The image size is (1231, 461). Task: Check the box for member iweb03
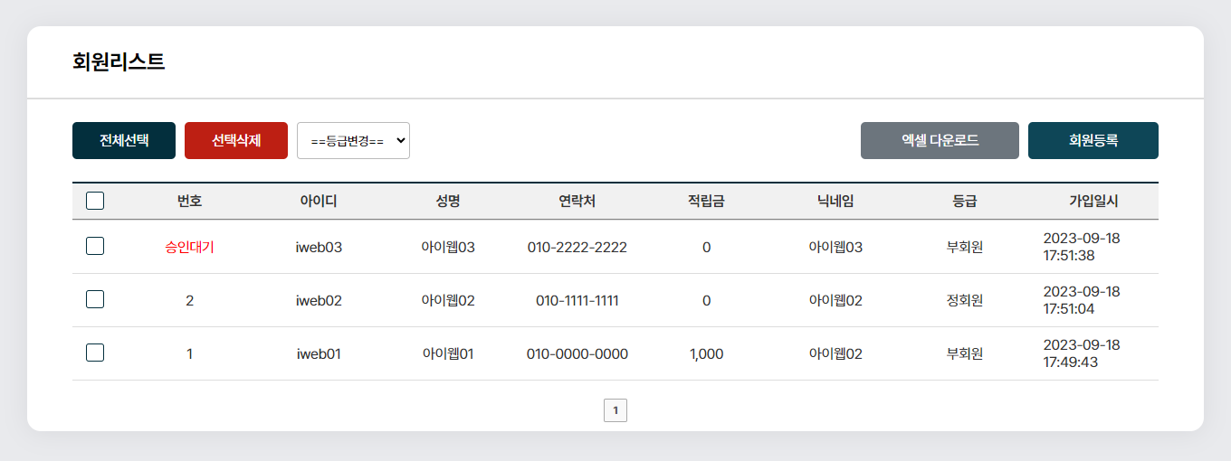tap(95, 246)
